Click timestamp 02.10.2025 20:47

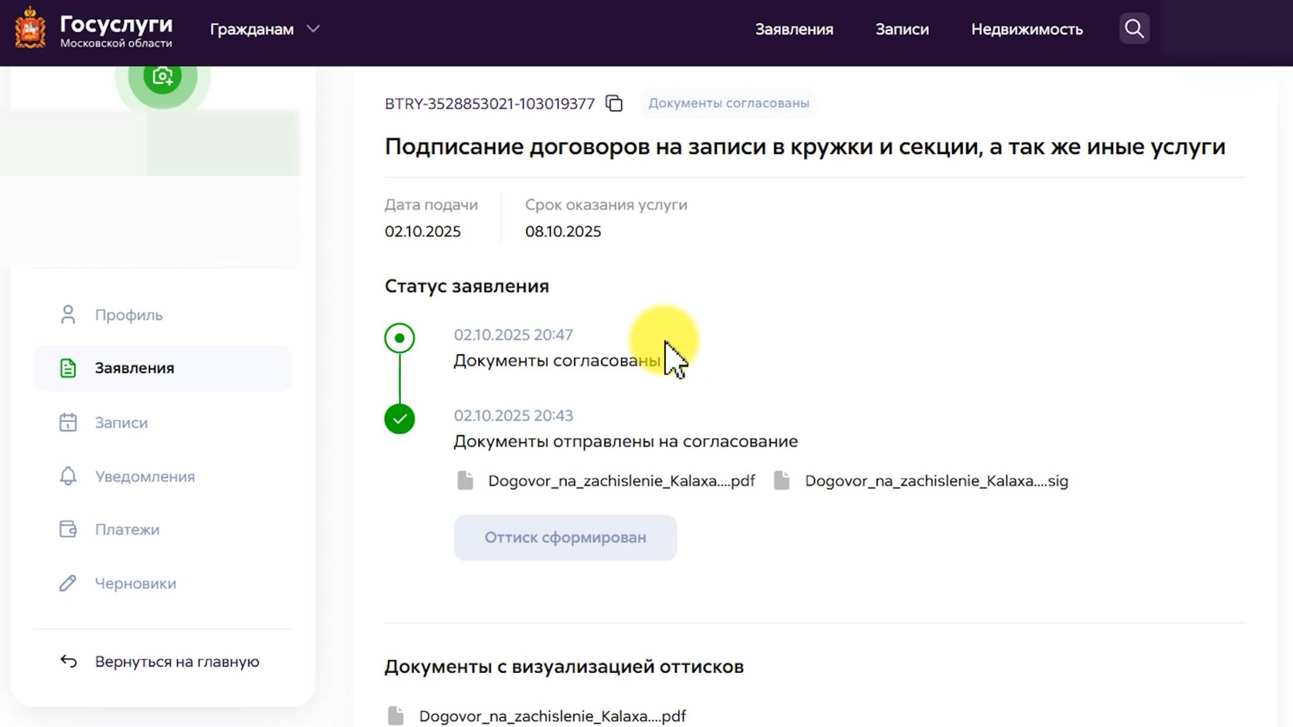tap(513, 335)
